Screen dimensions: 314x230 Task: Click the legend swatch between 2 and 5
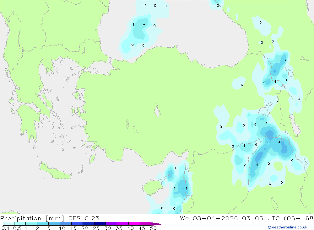pos(43,224)
